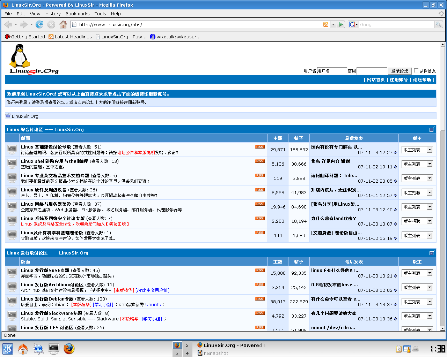
Task: Open the 本版精华 link in Debian row
Action: (x=81, y=304)
